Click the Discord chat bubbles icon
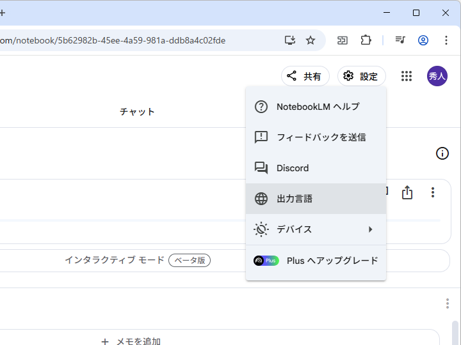 pyautogui.click(x=261, y=168)
